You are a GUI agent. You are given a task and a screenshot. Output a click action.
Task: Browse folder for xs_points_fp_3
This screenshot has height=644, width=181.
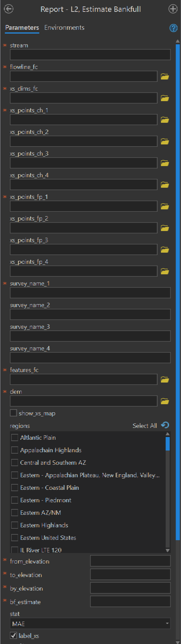(x=165, y=250)
